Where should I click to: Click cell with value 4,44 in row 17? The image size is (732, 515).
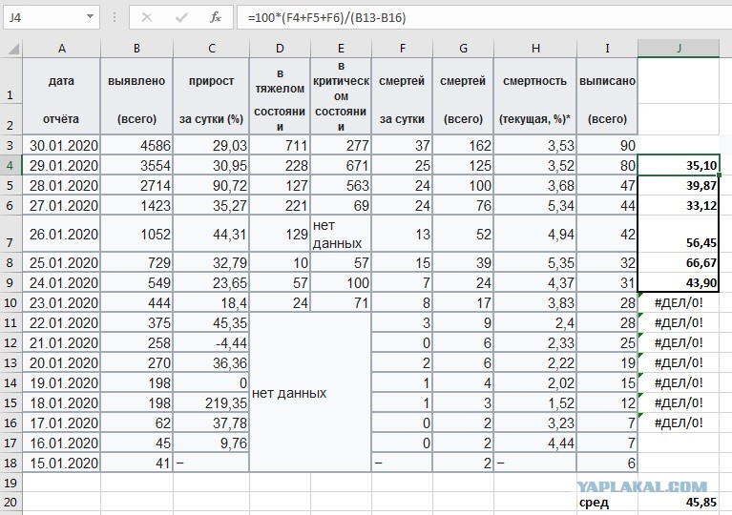[535, 443]
